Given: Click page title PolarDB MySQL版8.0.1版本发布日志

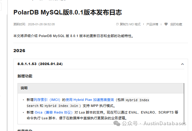Looking at the screenshot, I should pyautogui.click(x=68, y=12).
